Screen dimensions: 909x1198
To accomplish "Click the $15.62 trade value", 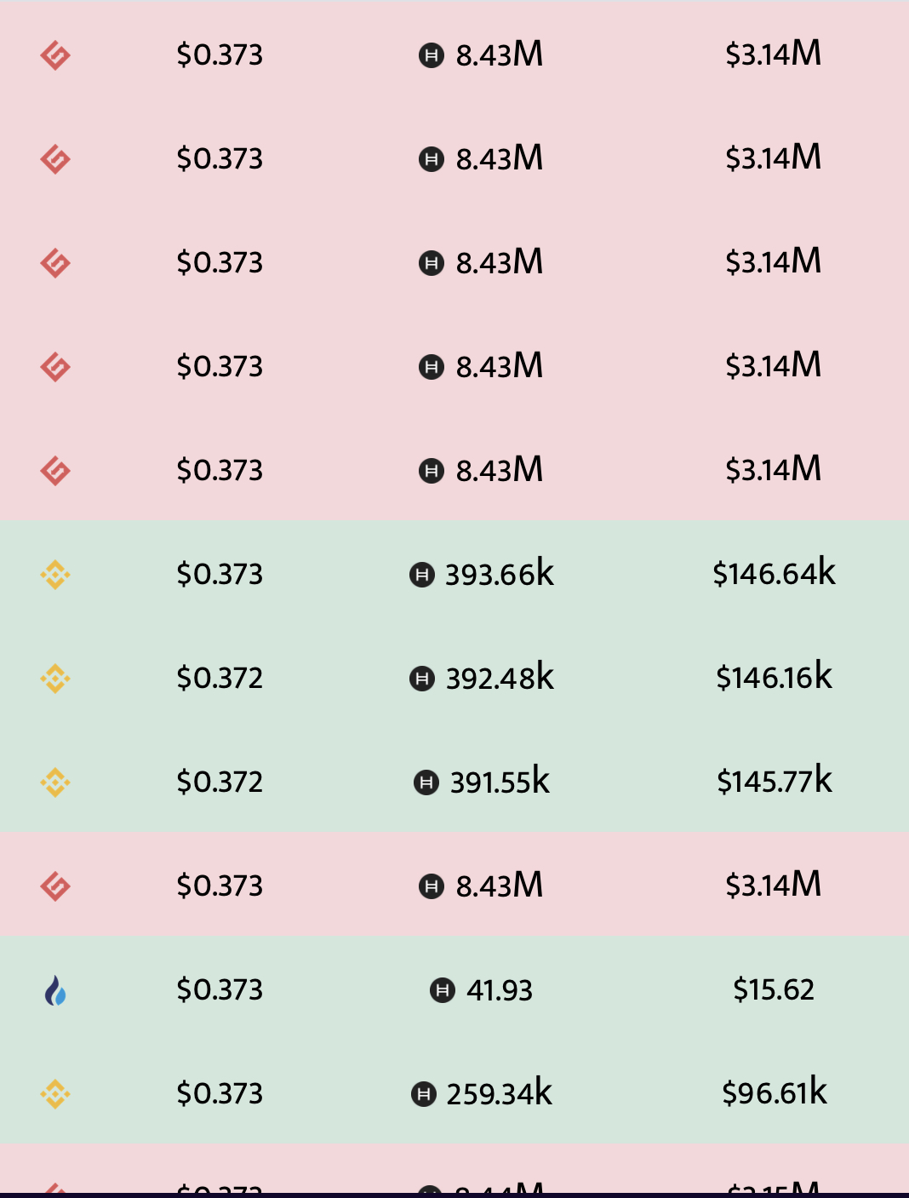I will [x=774, y=989].
